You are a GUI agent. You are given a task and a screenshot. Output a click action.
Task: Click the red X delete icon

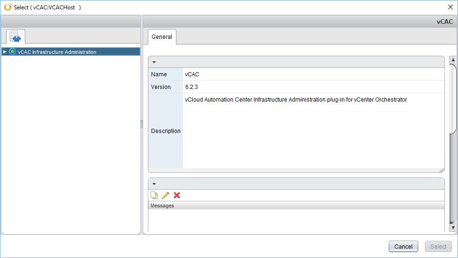point(177,195)
